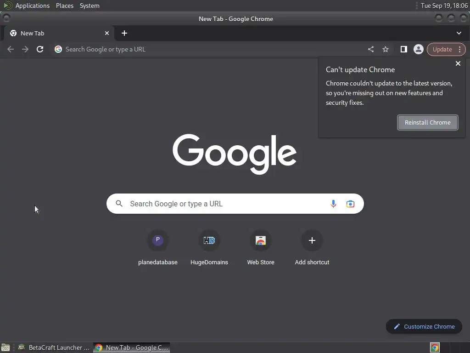This screenshot has width=470, height=353.
Task: Switch to BetaCraft Launcher in taskbar
Action: click(54, 347)
